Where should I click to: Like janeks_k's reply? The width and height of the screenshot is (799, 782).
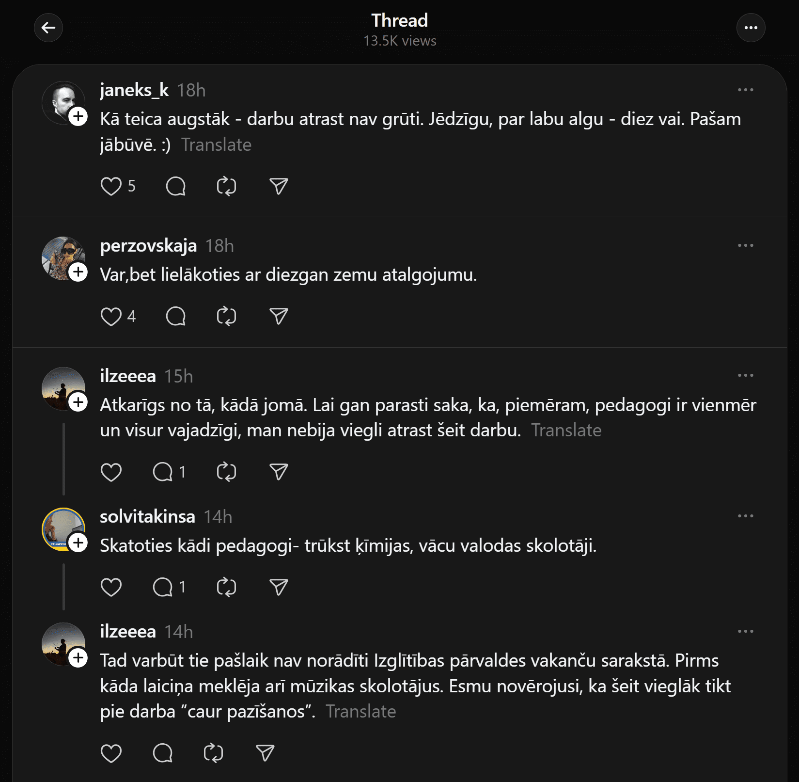[x=111, y=186]
